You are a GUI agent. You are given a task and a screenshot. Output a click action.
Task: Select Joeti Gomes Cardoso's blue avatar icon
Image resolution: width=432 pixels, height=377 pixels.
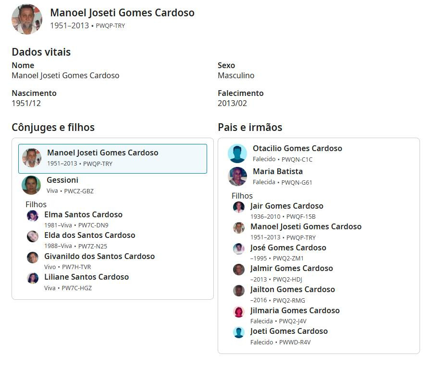click(239, 332)
